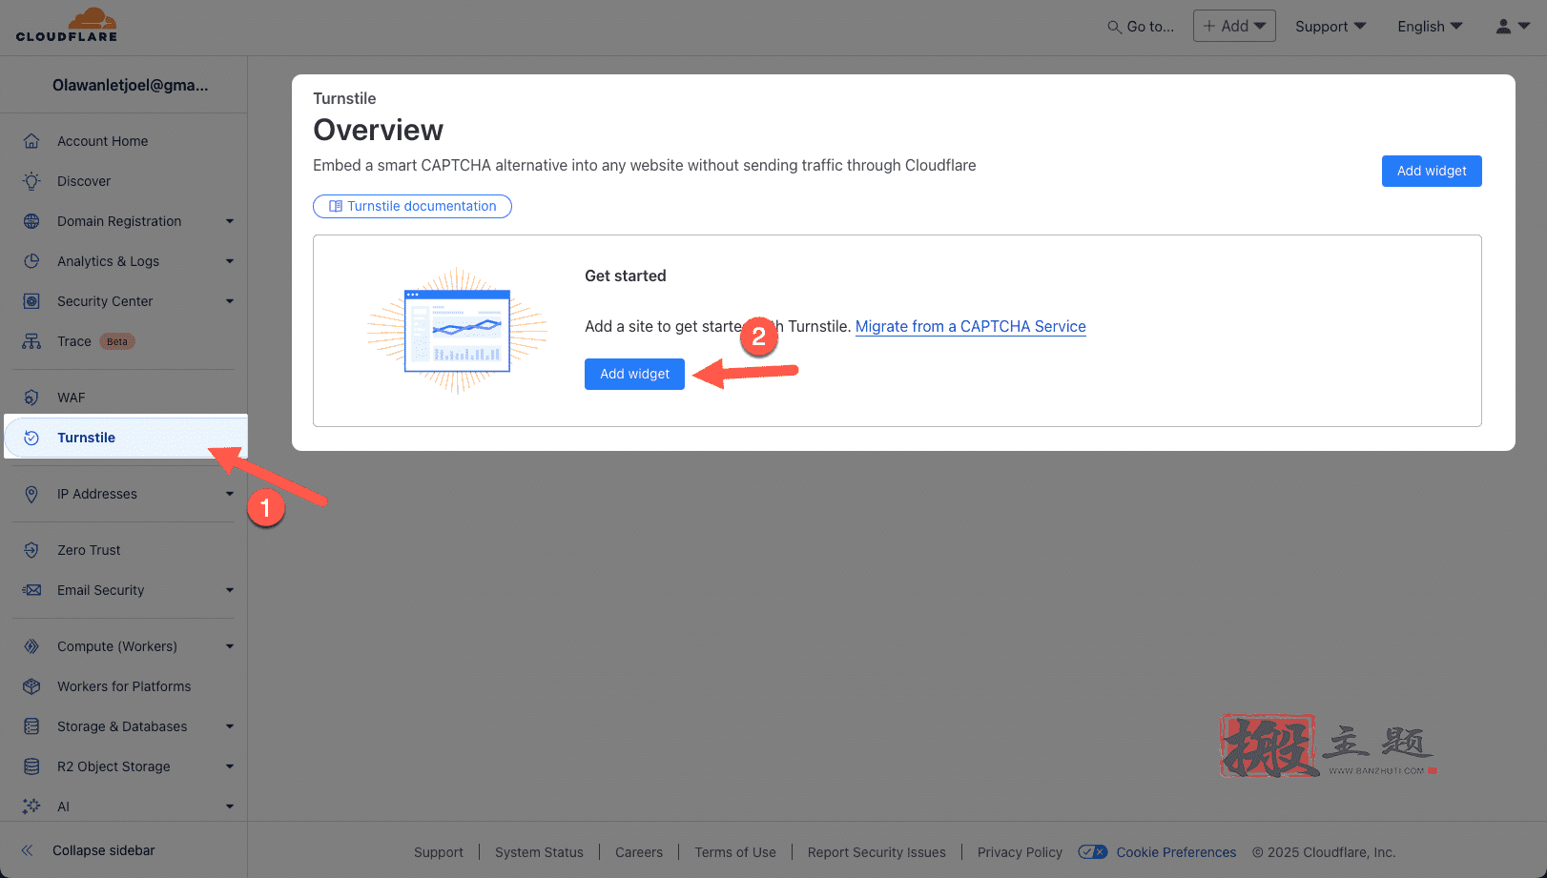Viewport: 1547px width, 878px height.
Task: Click the Security Center icon
Action: point(31,301)
